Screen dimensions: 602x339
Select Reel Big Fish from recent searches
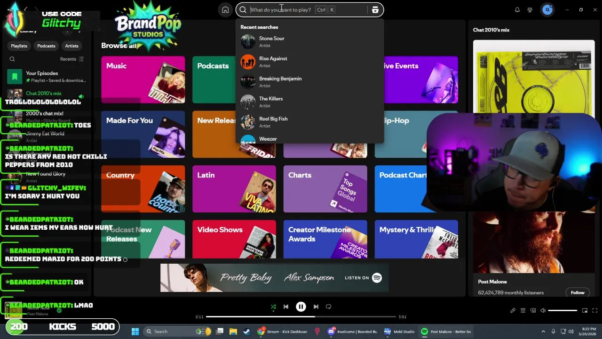click(x=310, y=122)
